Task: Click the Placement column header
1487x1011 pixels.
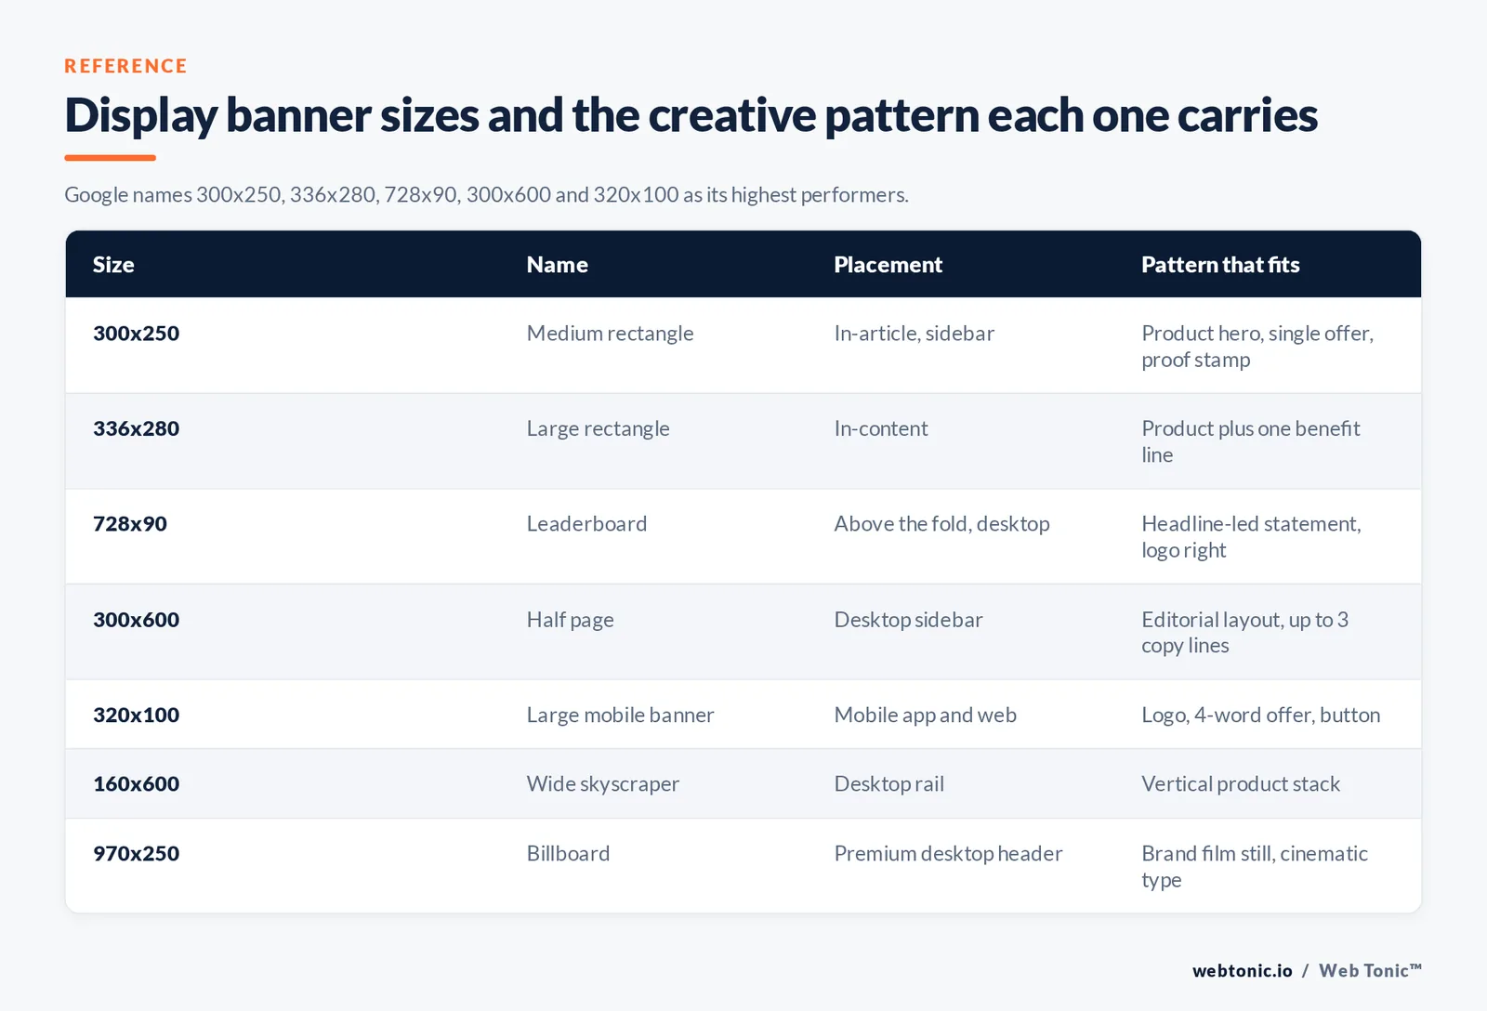Action: 888,265
